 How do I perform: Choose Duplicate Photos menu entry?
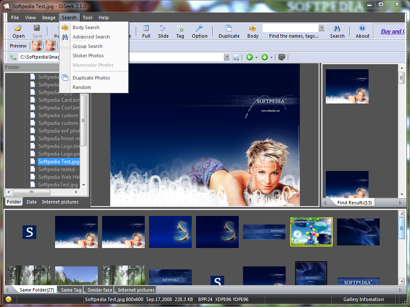94,78
